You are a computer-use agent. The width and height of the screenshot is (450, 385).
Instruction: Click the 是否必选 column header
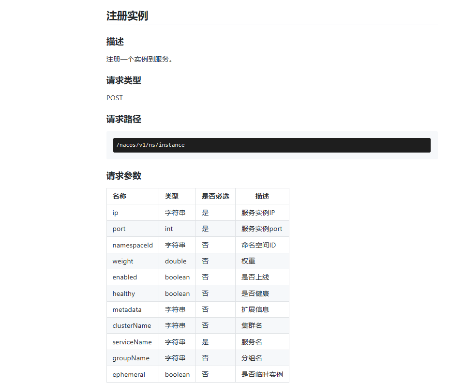point(215,196)
